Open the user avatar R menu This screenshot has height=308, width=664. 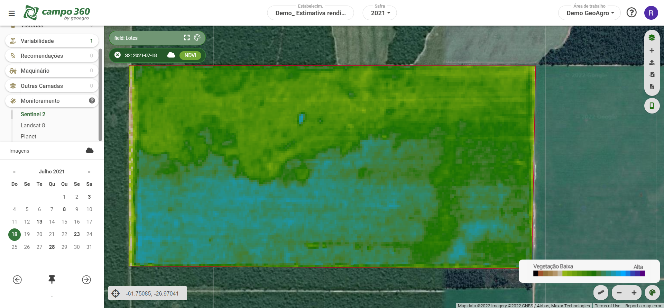click(651, 13)
